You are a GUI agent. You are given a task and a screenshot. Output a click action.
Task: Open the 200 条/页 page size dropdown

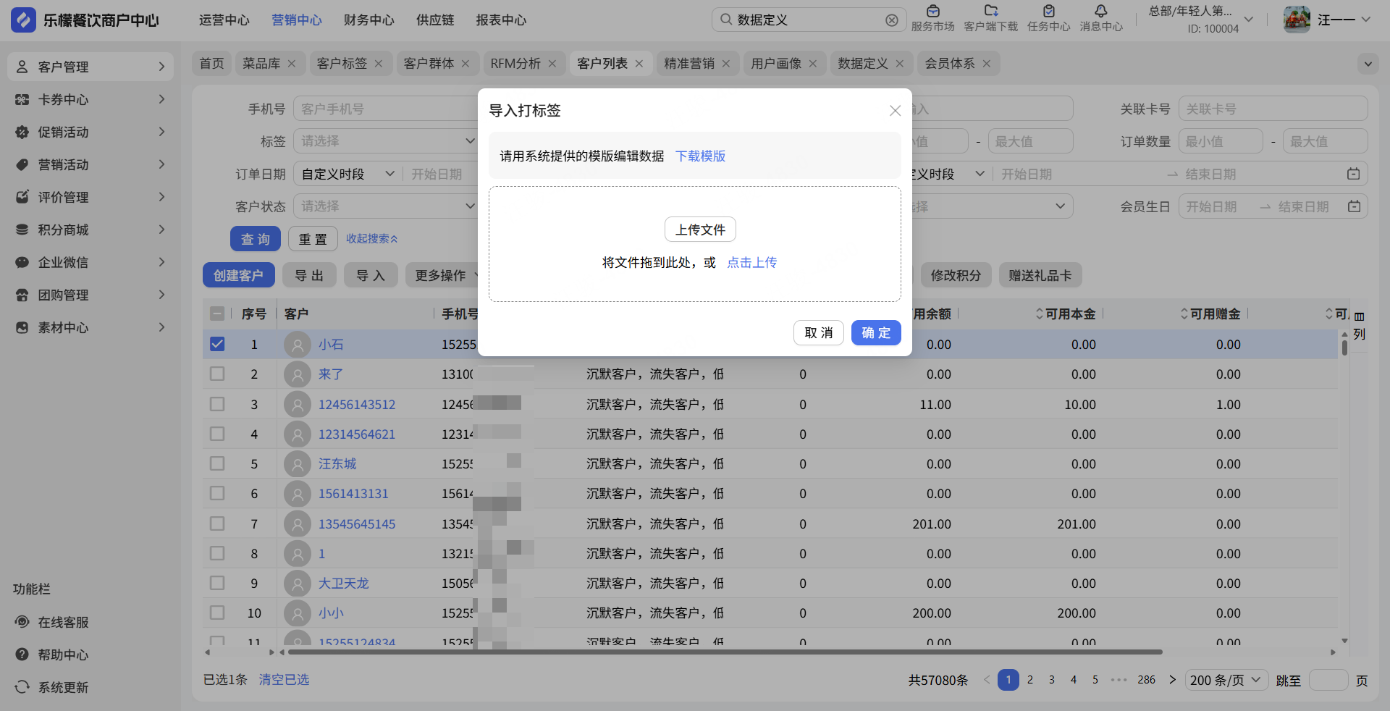[x=1226, y=680]
